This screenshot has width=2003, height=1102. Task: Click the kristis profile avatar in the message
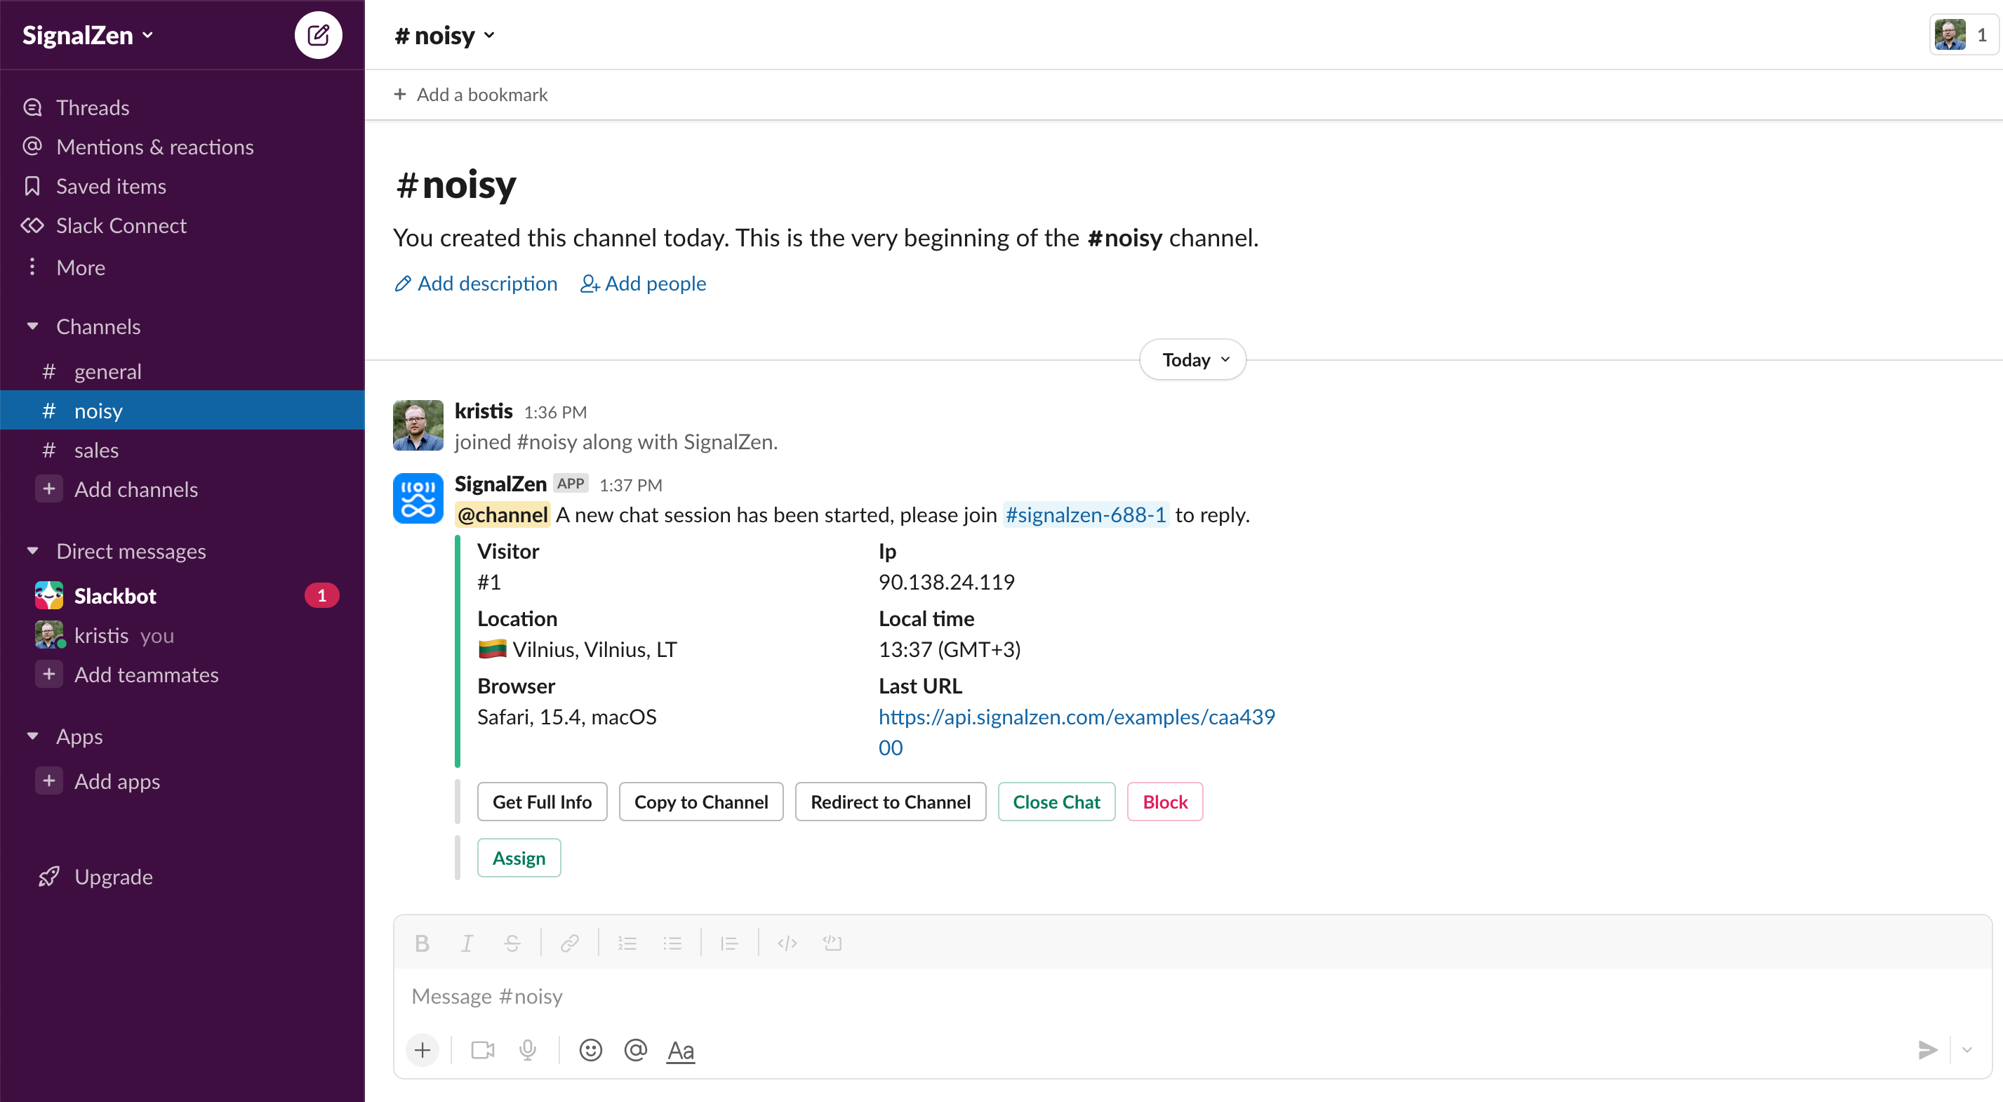[x=418, y=425]
